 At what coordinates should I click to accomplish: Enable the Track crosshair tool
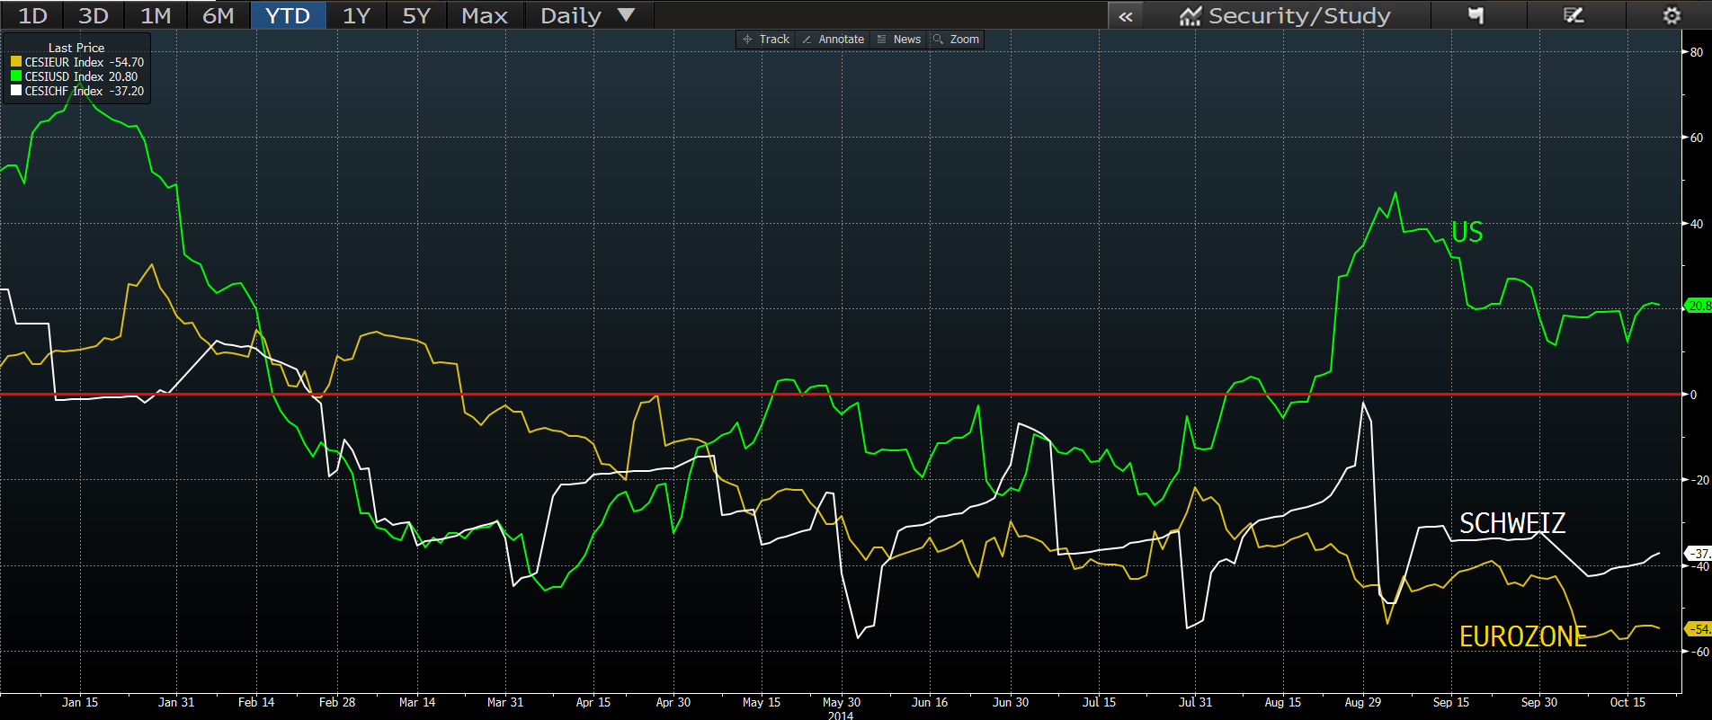coord(765,40)
